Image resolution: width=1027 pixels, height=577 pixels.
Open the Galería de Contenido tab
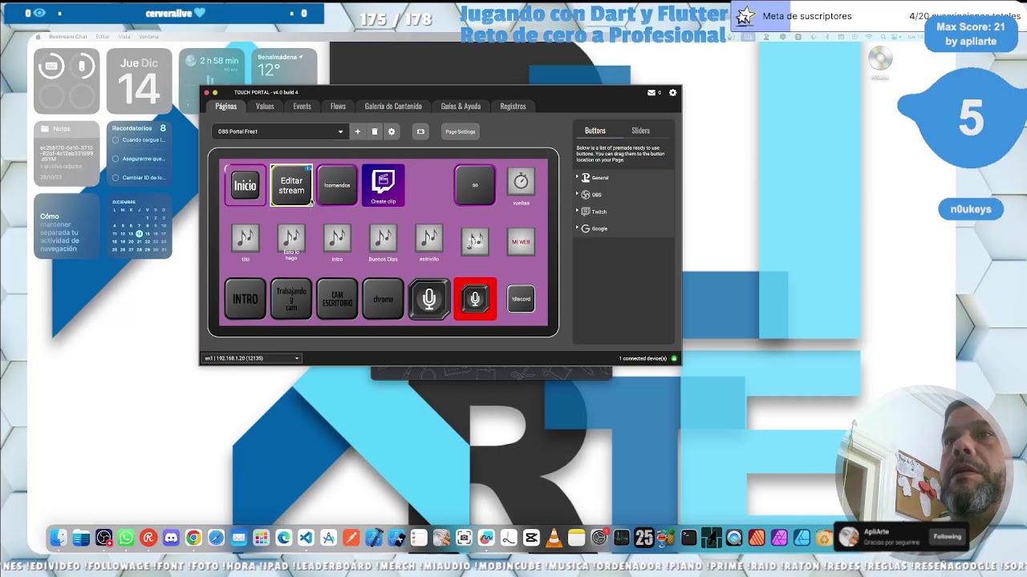393,106
